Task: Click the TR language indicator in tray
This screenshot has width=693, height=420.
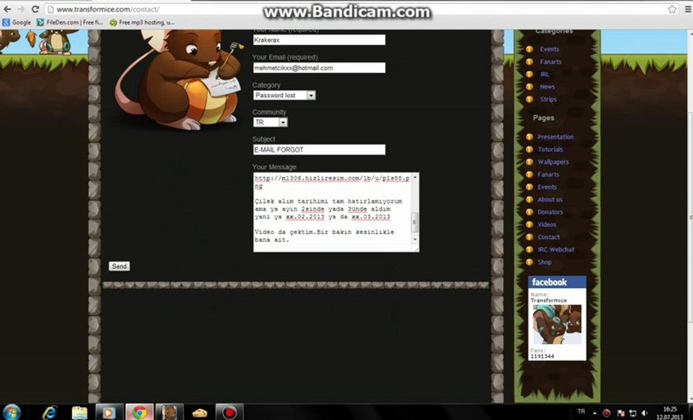Action: point(582,412)
